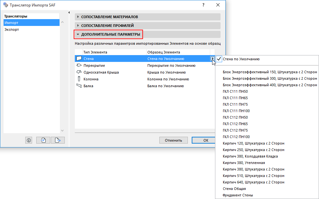Pick Кирпич 640, Штукатурка с 2 Сторон
The image size is (319, 199).
[x=267, y=182]
